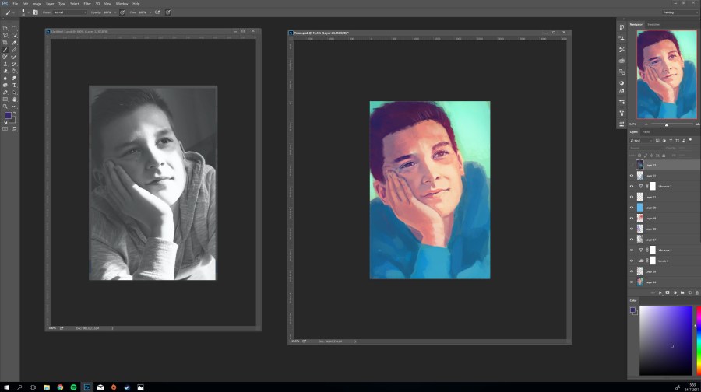701x392 pixels.
Task: Click the Navigator preview thumbnail
Action: pos(666,74)
